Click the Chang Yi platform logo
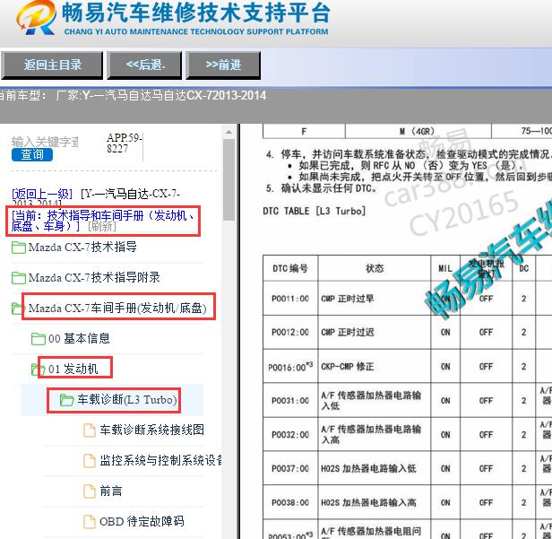Screen dimensions: 552x539 point(36,17)
